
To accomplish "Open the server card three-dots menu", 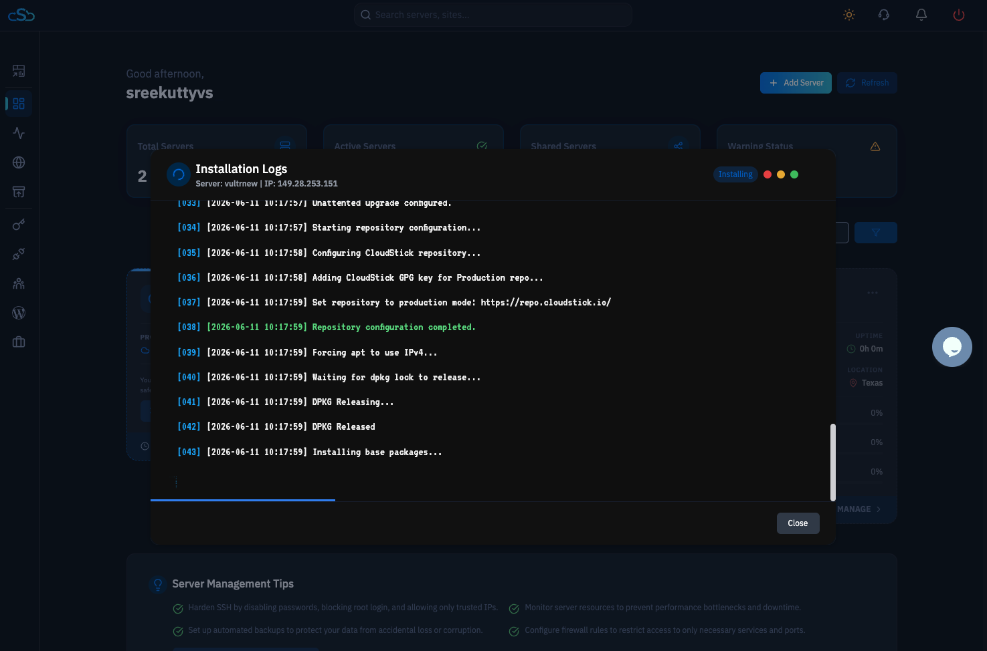I will [x=873, y=293].
